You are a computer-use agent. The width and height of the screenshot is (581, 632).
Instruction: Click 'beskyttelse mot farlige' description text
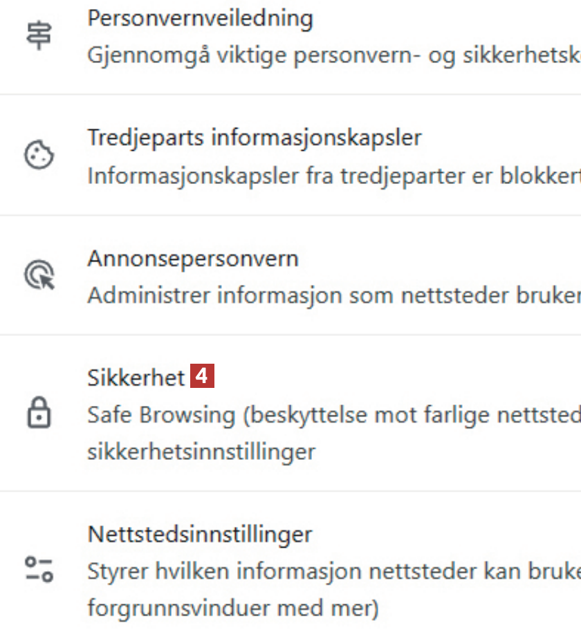[x=387, y=415]
